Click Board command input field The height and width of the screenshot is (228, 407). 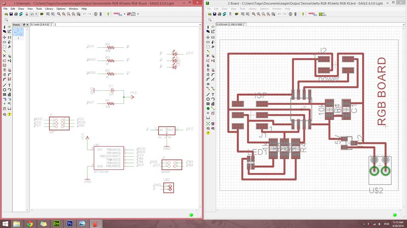pos(324,25)
